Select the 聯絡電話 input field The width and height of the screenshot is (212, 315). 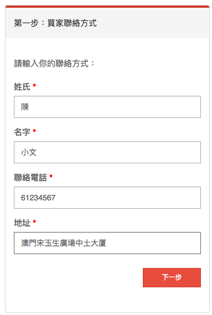click(x=107, y=198)
